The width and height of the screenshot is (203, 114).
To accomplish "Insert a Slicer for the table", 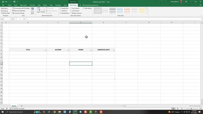I will click(32, 11).
